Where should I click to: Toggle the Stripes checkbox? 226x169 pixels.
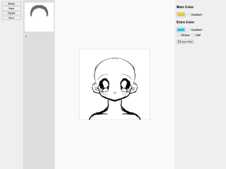tap(178, 35)
